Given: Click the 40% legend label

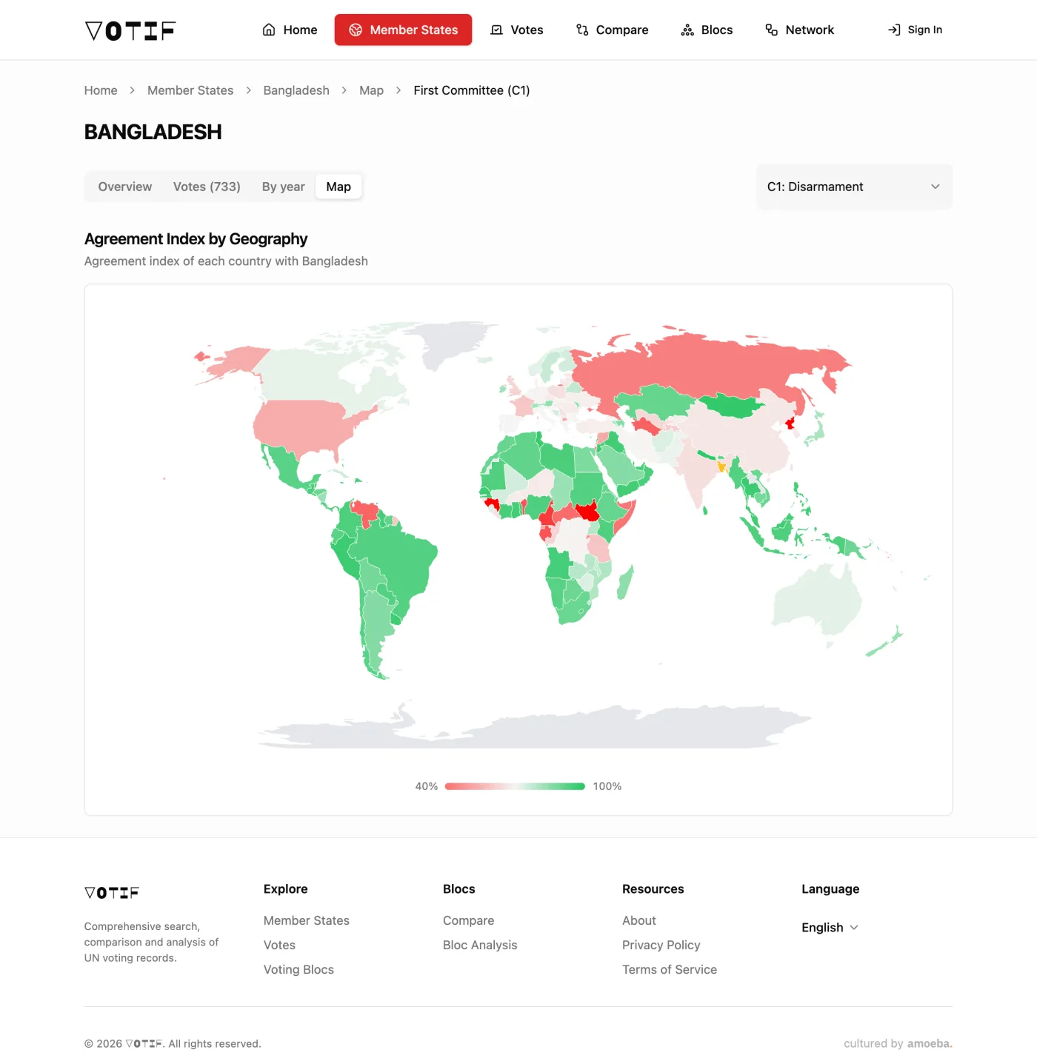Looking at the screenshot, I should click(427, 786).
